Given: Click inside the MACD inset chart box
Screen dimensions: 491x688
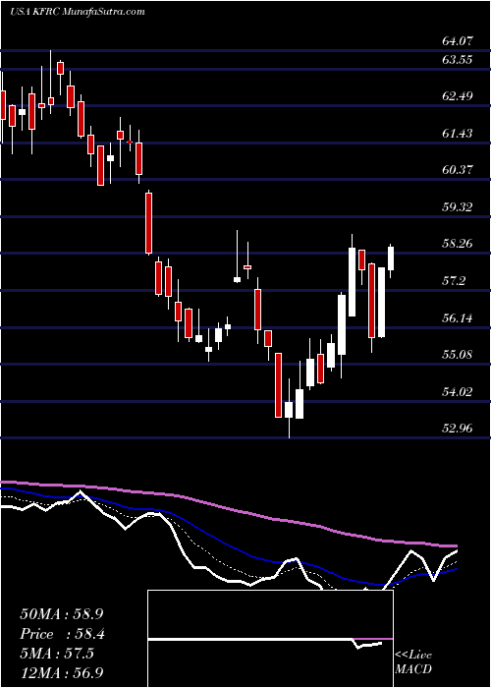Looking at the screenshot, I should 270,639.
